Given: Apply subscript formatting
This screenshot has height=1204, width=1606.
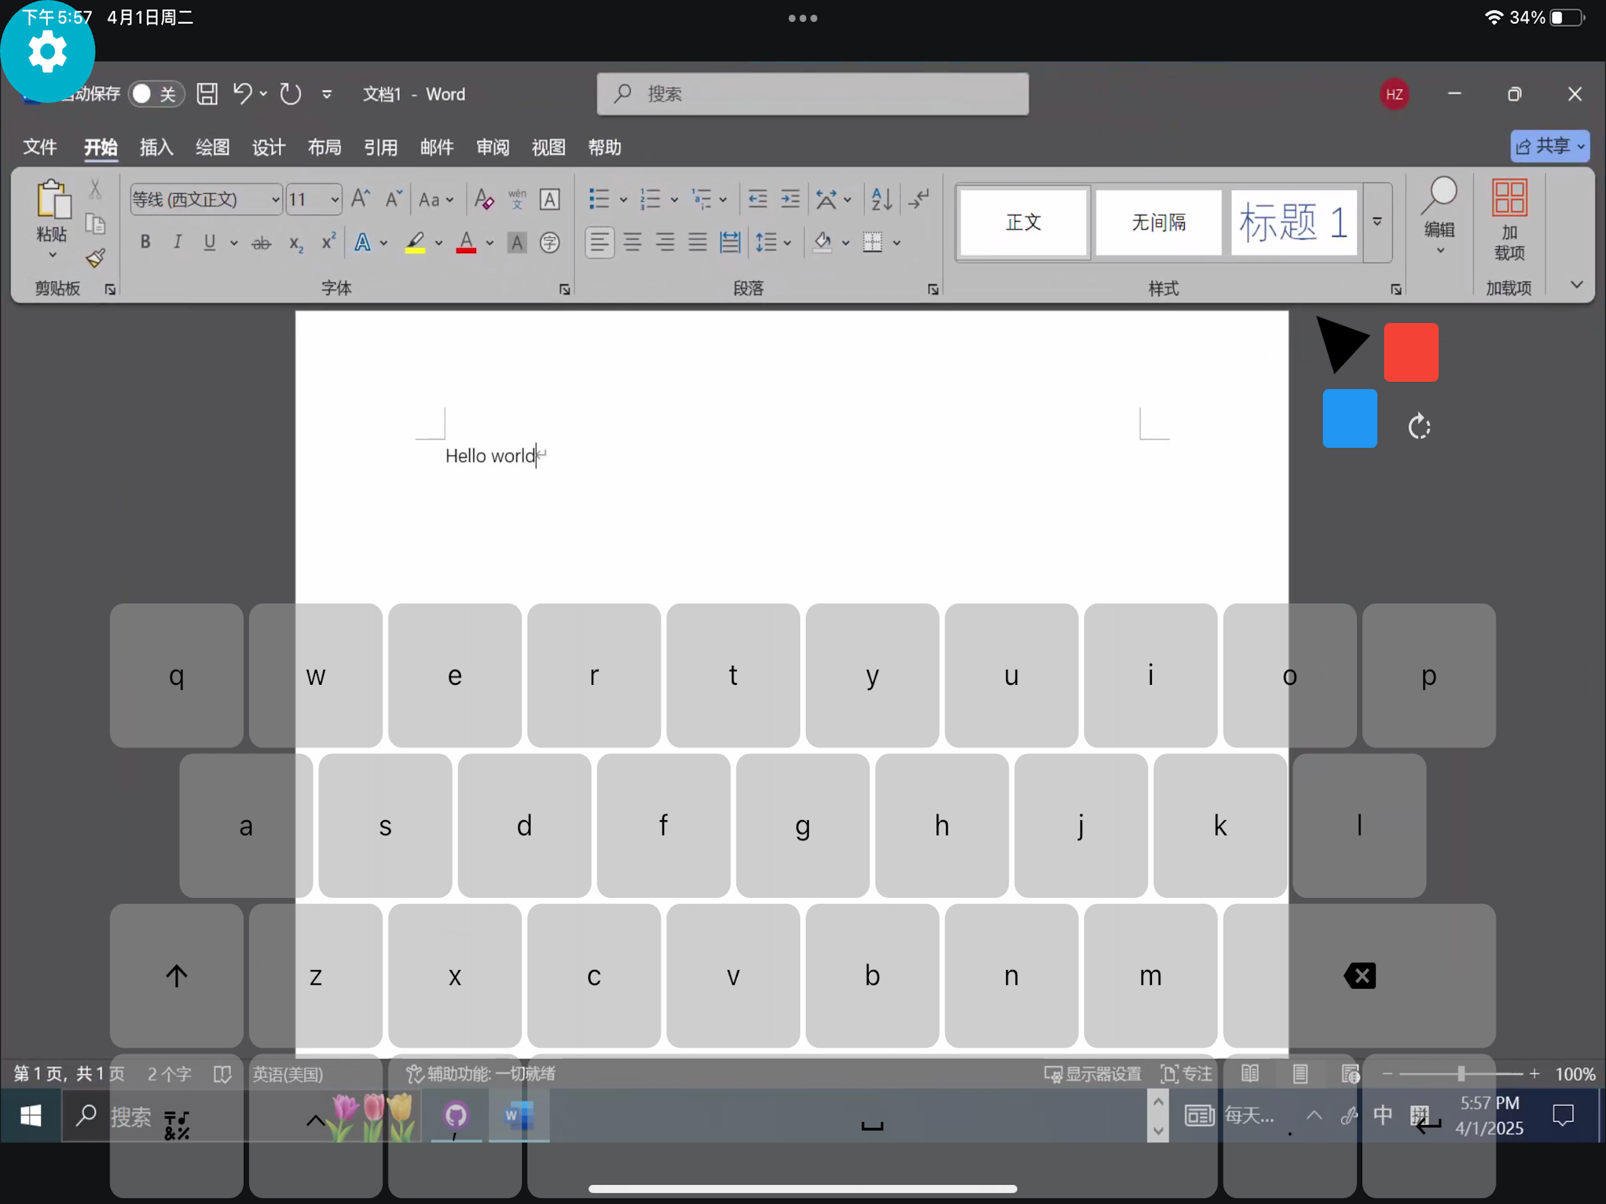Looking at the screenshot, I should (x=295, y=243).
